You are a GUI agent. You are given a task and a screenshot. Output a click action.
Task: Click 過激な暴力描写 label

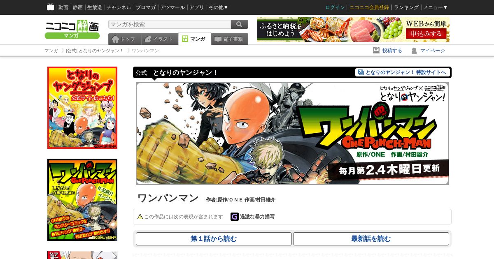(257, 217)
